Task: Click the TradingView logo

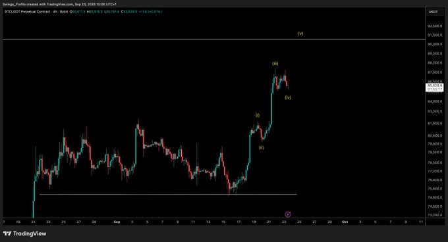Action: point(25,233)
